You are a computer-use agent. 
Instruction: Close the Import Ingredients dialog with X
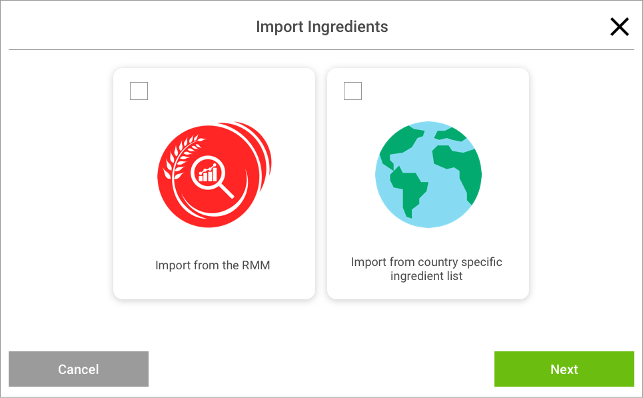tap(619, 27)
